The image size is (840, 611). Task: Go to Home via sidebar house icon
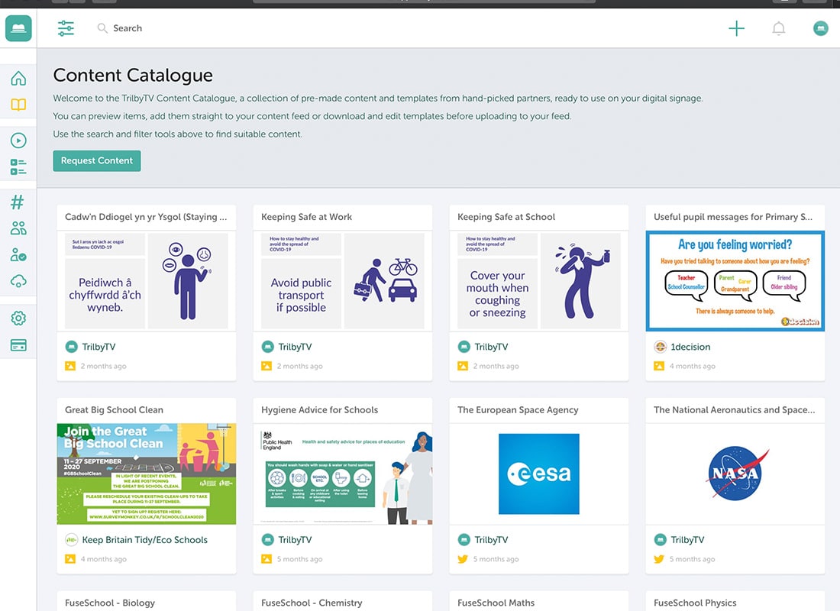point(18,78)
